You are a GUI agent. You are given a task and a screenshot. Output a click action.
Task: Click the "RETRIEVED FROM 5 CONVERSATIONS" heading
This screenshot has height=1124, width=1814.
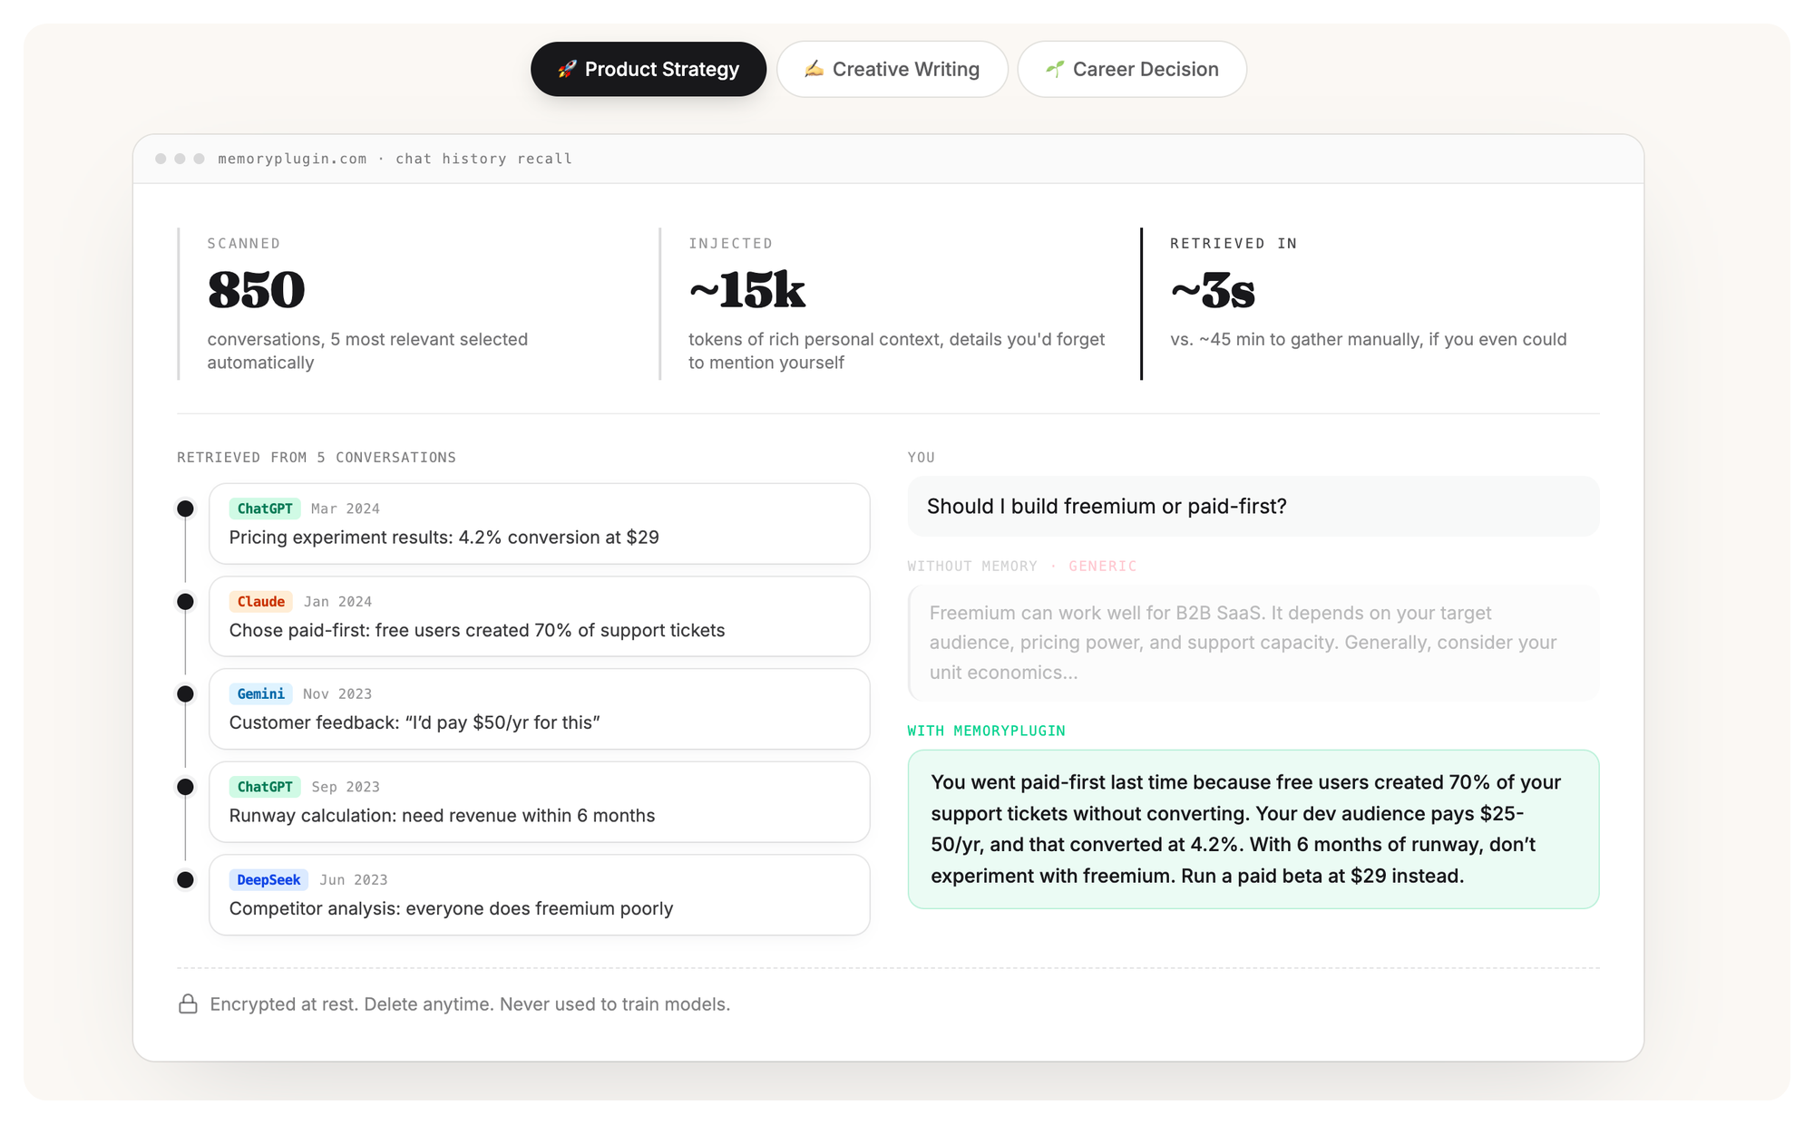317,457
